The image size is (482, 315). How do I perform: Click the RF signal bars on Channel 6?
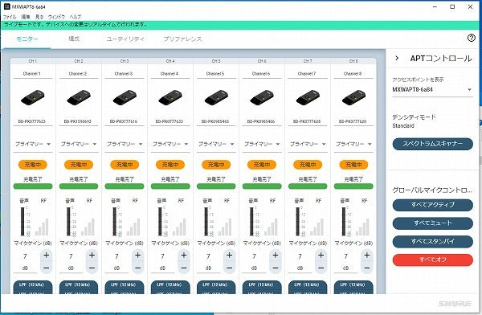point(271,227)
